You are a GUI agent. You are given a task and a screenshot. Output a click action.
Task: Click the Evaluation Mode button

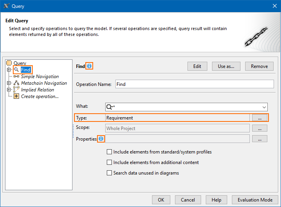[255, 200]
